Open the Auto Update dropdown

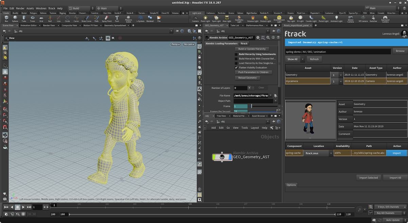pos(394,220)
